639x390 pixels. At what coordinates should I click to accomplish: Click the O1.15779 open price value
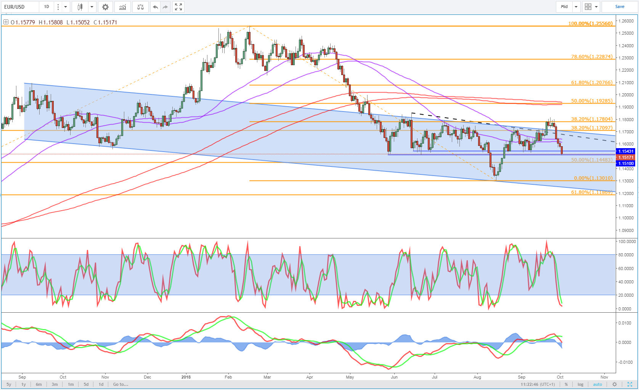pos(23,22)
